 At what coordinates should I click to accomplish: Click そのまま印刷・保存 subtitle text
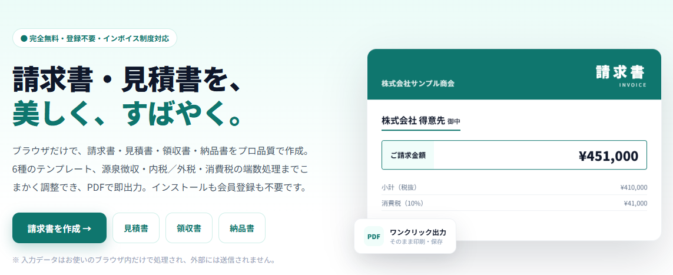[416, 242]
